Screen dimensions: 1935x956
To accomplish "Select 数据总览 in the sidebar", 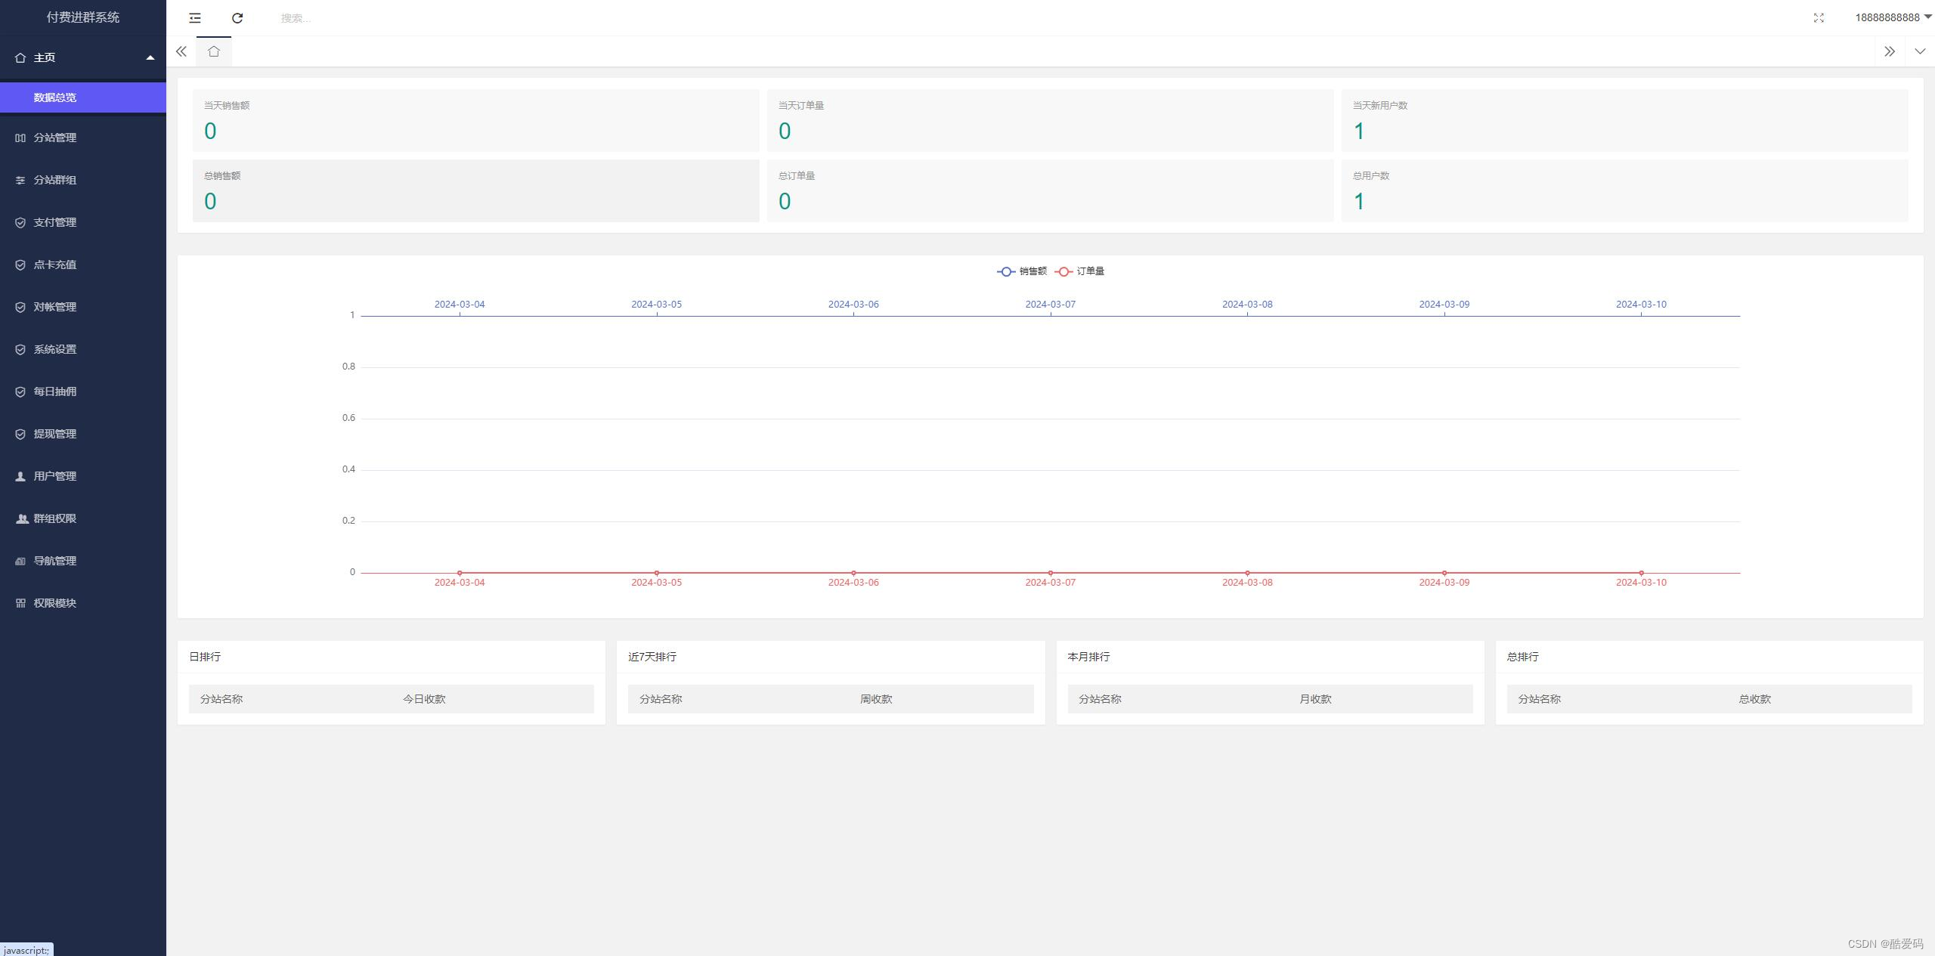I will (83, 97).
